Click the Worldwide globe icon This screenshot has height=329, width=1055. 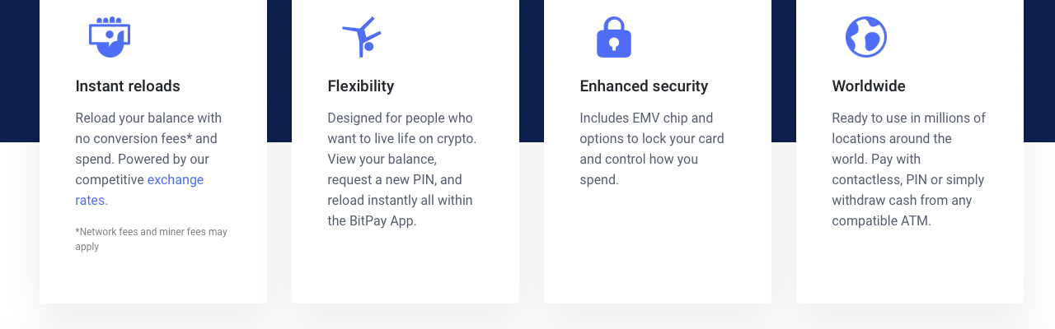[866, 37]
